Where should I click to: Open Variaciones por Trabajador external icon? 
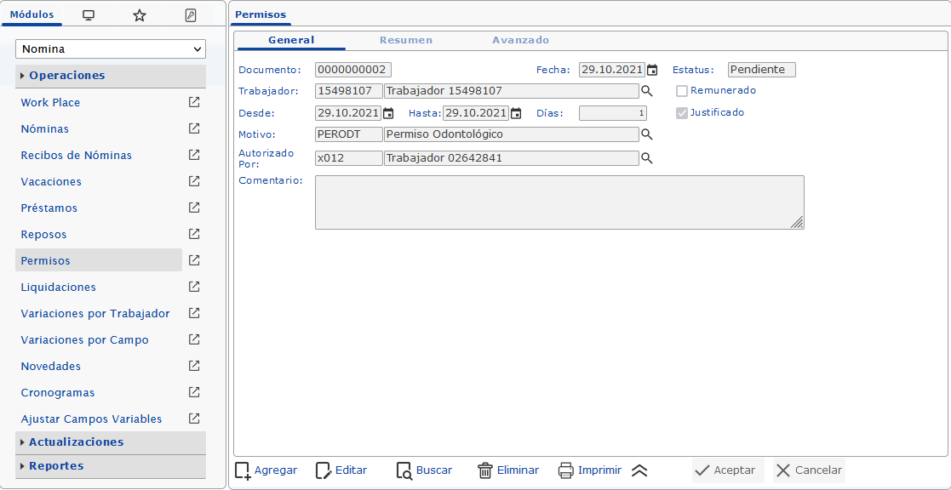click(x=194, y=313)
